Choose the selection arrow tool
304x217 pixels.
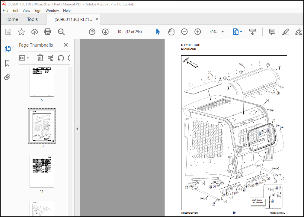click(x=158, y=32)
